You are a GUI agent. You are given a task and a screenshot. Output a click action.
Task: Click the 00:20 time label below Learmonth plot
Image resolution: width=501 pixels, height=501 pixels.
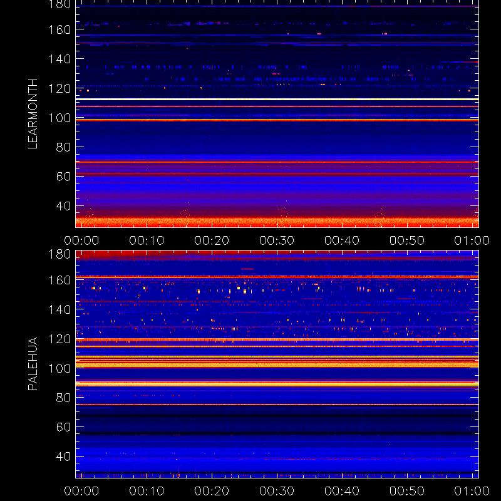point(212,240)
